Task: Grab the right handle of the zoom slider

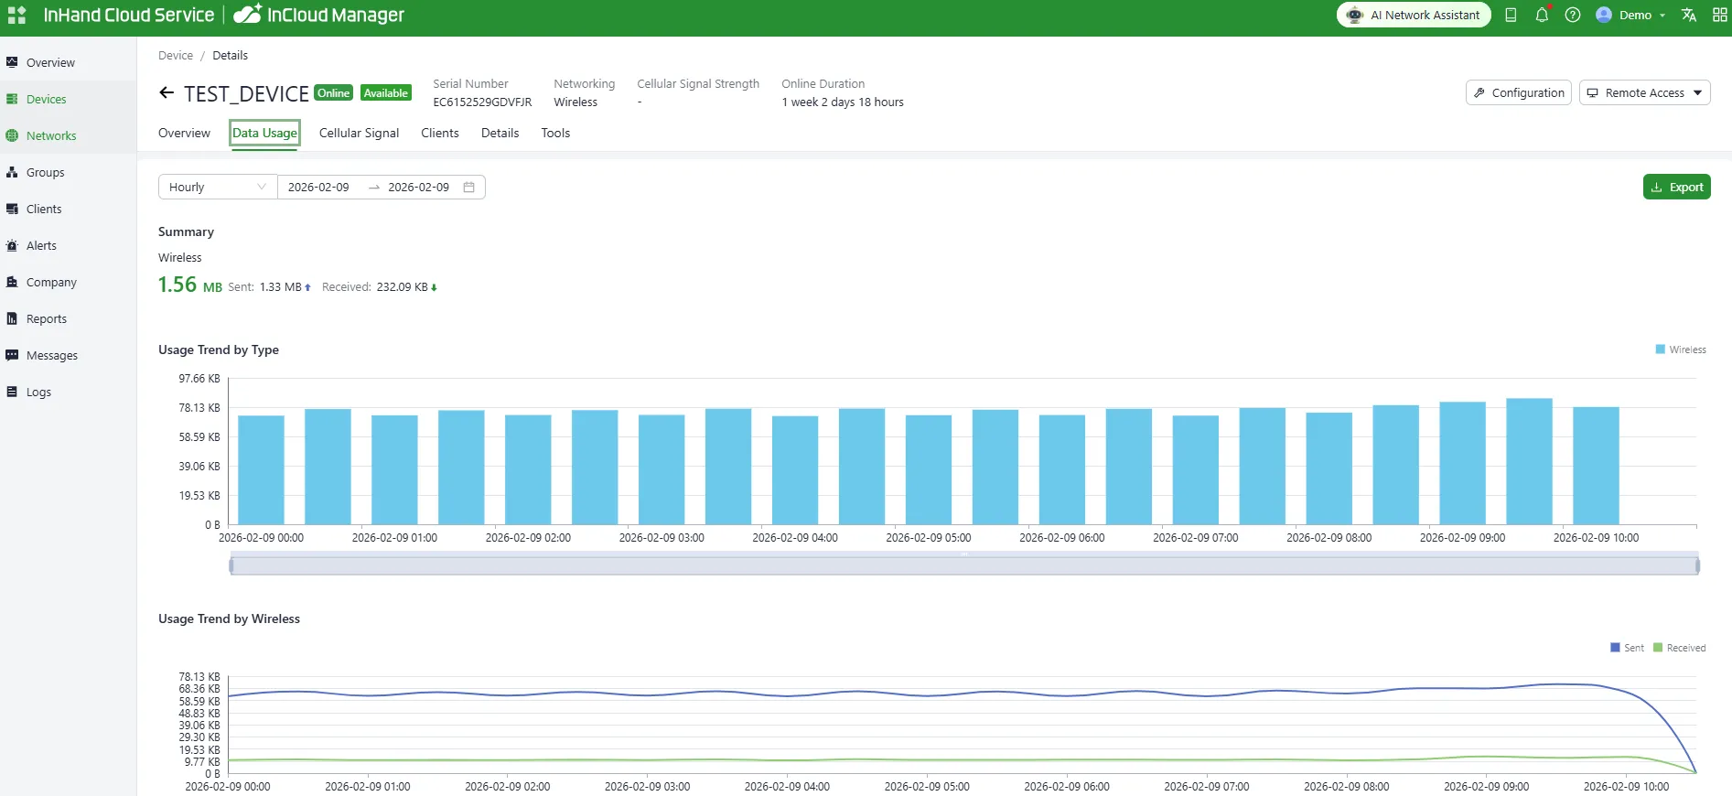Action: 1697,565
